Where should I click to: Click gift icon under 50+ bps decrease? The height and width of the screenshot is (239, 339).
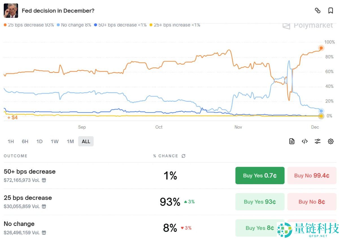click(x=44, y=180)
